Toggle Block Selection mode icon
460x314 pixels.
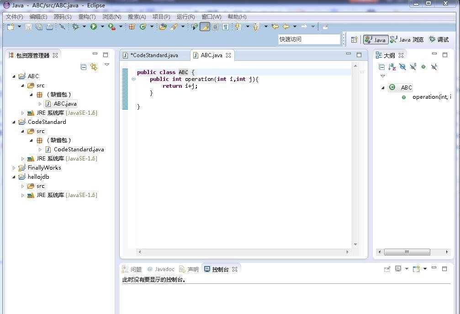click(215, 27)
